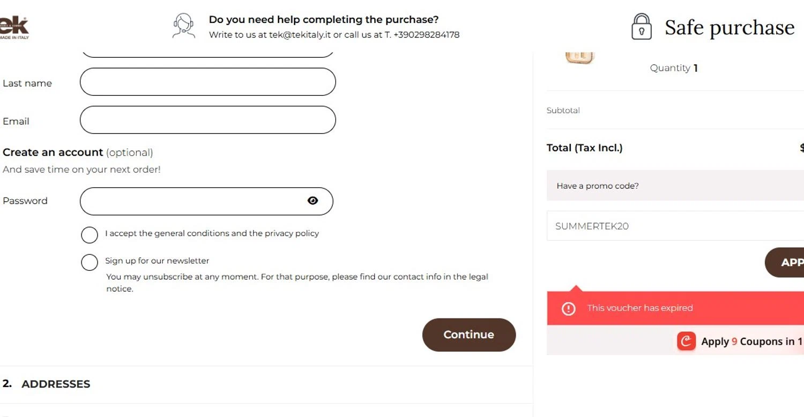Click the red coupon extension icon

(x=686, y=341)
